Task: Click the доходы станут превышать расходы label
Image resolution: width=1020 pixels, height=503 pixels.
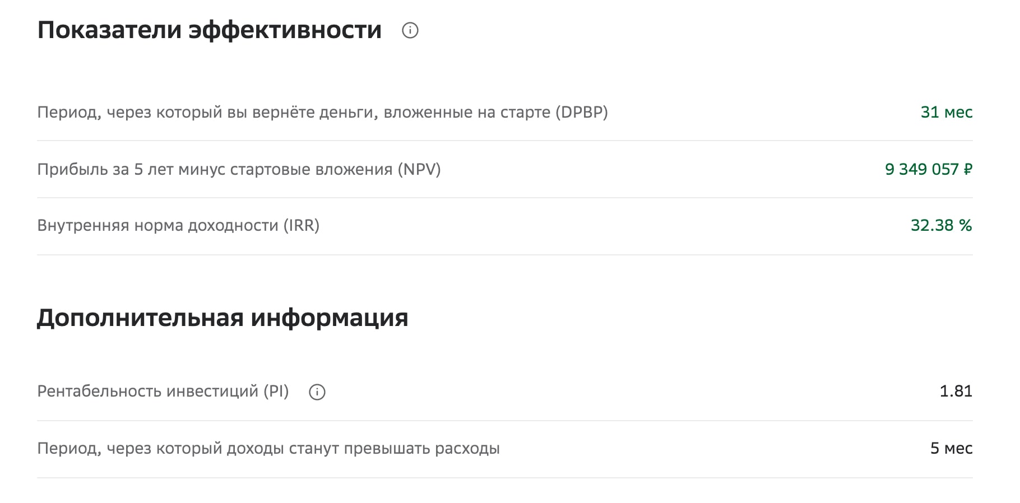Action: (x=363, y=449)
